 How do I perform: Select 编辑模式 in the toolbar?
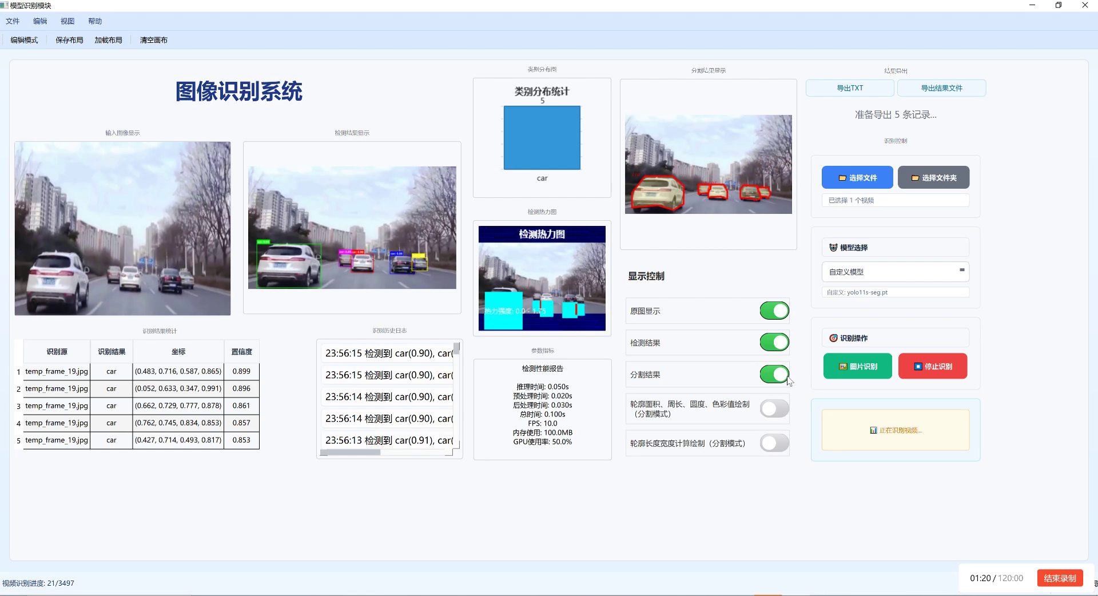point(23,40)
